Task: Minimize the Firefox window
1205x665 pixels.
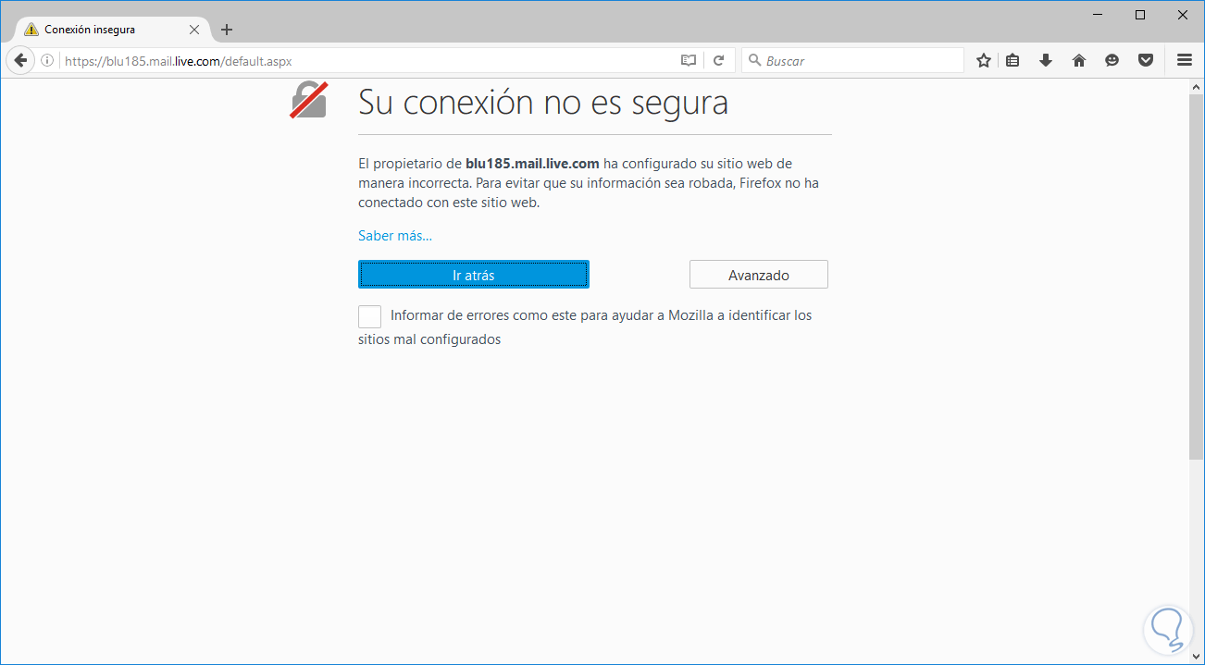Action: pos(1098,15)
